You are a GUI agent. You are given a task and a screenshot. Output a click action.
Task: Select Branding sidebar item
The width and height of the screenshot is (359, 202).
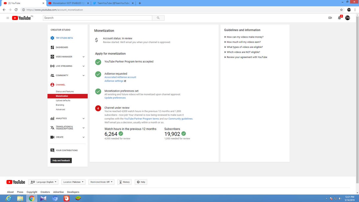(60, 105)
